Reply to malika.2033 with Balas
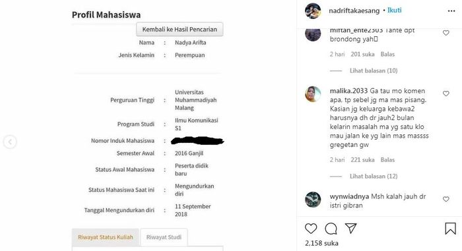The height and width of the screenshot is (251, 462). [x=387, y=160]
